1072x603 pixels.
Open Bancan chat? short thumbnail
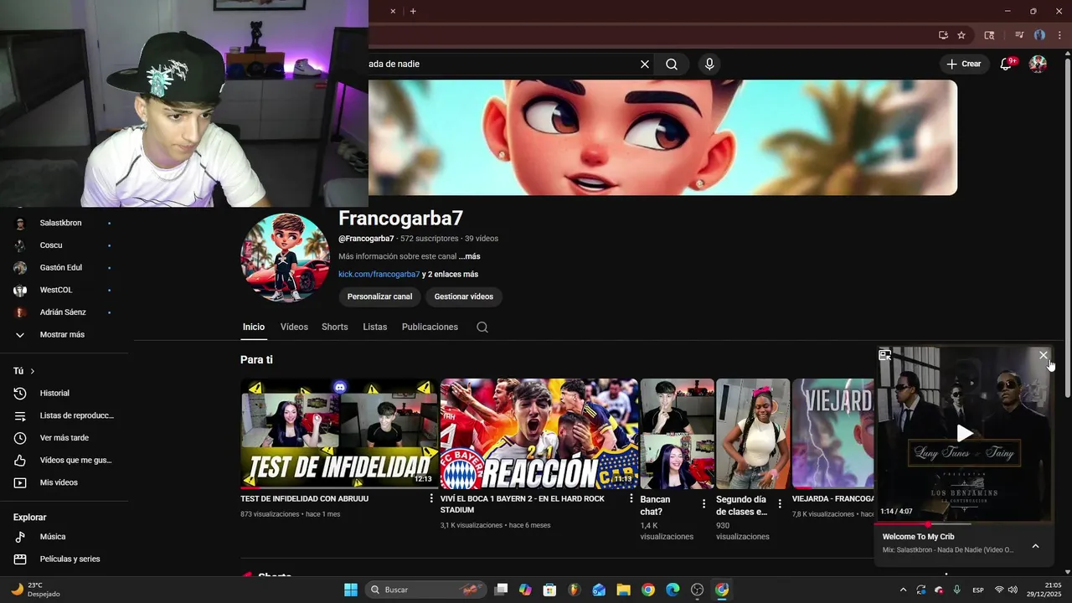pos(678,434)
